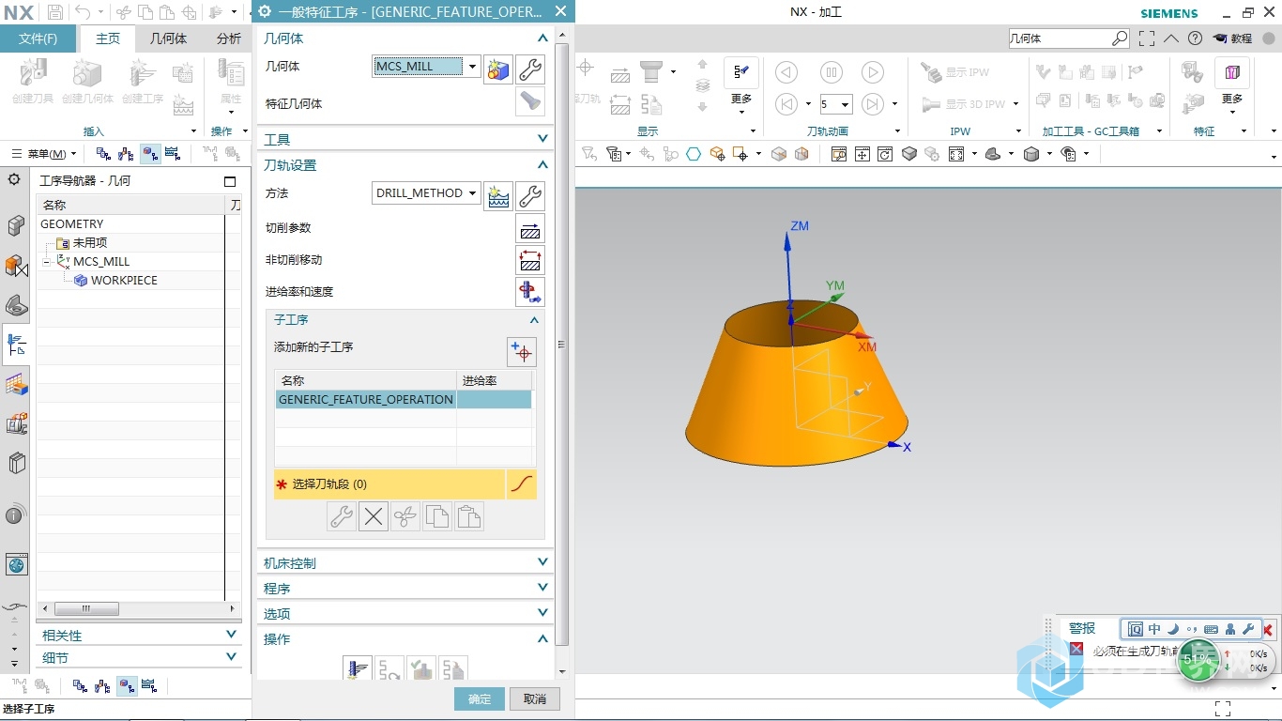The height and width of the screenshot is (721, 1282).
Task: Open 进给率和速度 feeds and speeds icon
Action: point(530,292)
